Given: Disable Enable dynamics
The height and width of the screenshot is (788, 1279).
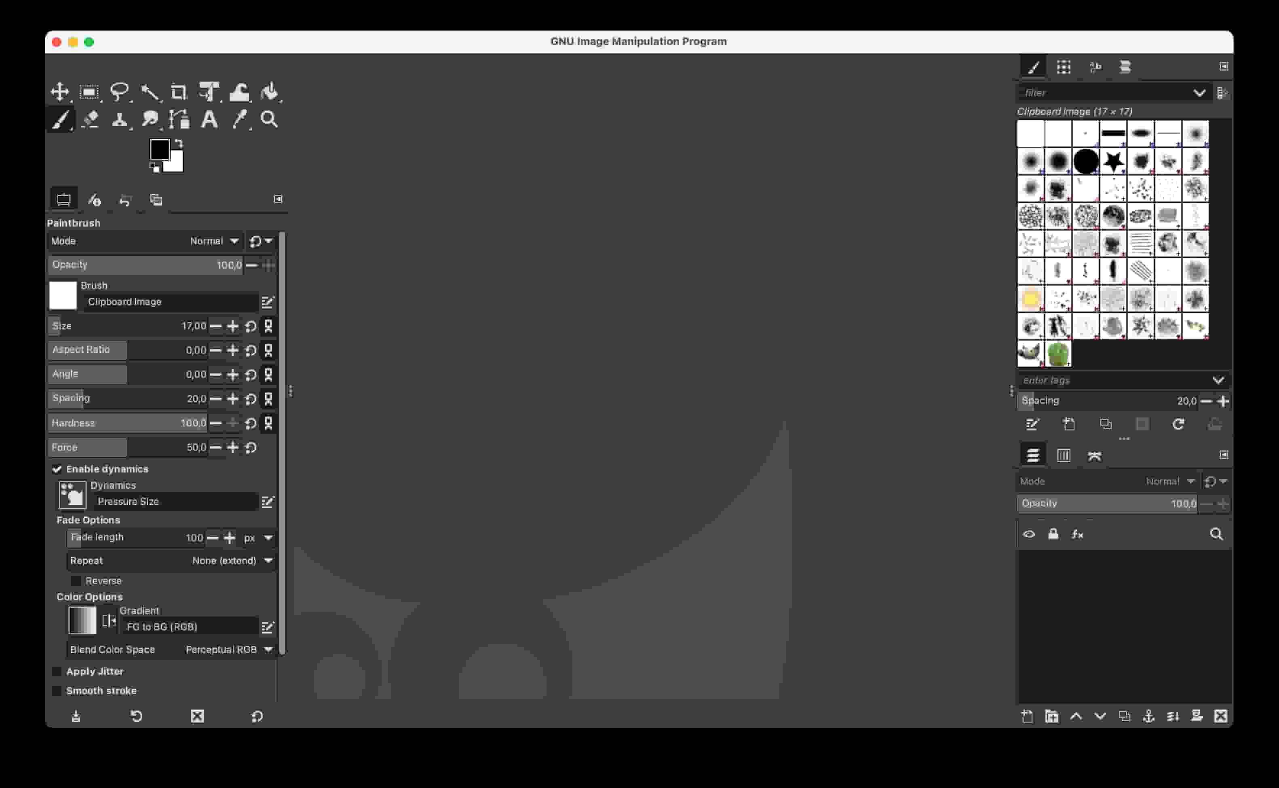Looking at the screenshot, I should pyautogui.click(x=57, y=468).
